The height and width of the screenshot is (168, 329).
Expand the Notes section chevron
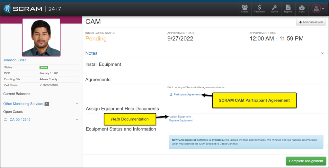point(323,53)
